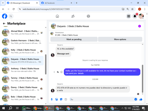Open Task View on the taskbar
148x111 pixels.
17,108
